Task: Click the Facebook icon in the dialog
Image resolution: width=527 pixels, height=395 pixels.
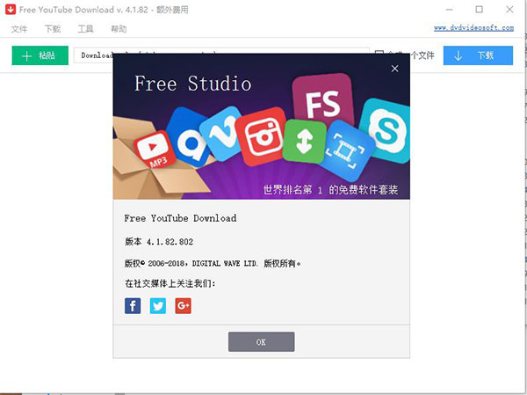Action: pyautogui.click(x=133, y=306)
